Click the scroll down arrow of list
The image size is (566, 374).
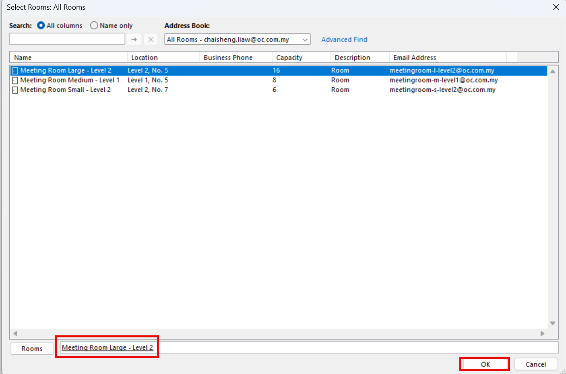(x=553, y=323)
